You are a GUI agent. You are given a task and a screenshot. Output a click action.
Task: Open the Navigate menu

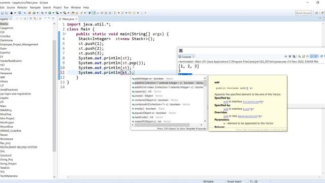(x=35, y=8)
